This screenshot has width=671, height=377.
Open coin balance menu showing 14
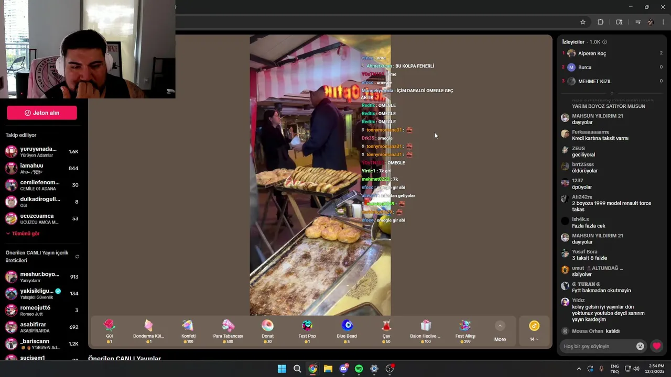tap(534, 331)
